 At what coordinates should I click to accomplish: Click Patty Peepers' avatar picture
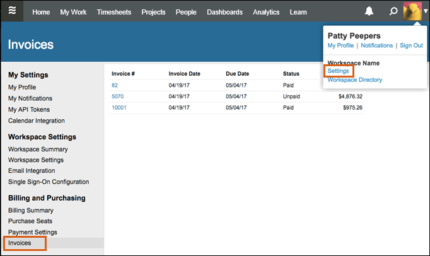coord(412,11)
